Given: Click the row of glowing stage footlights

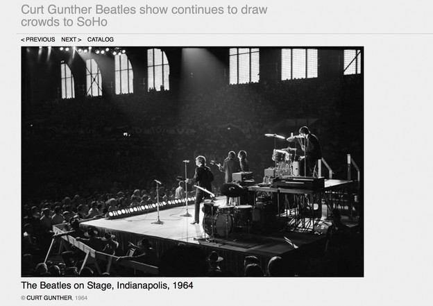Looking at the screenshot, I should tap(151, 207).
